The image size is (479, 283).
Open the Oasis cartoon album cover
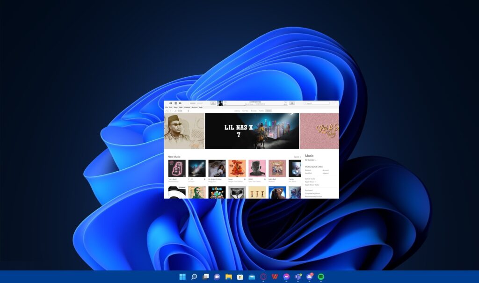pos(217,193)
